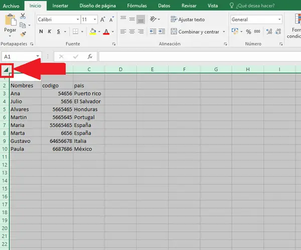The image size is (301, 250).
Task: Switch to the Diseño de página tab
Action: 98,6
